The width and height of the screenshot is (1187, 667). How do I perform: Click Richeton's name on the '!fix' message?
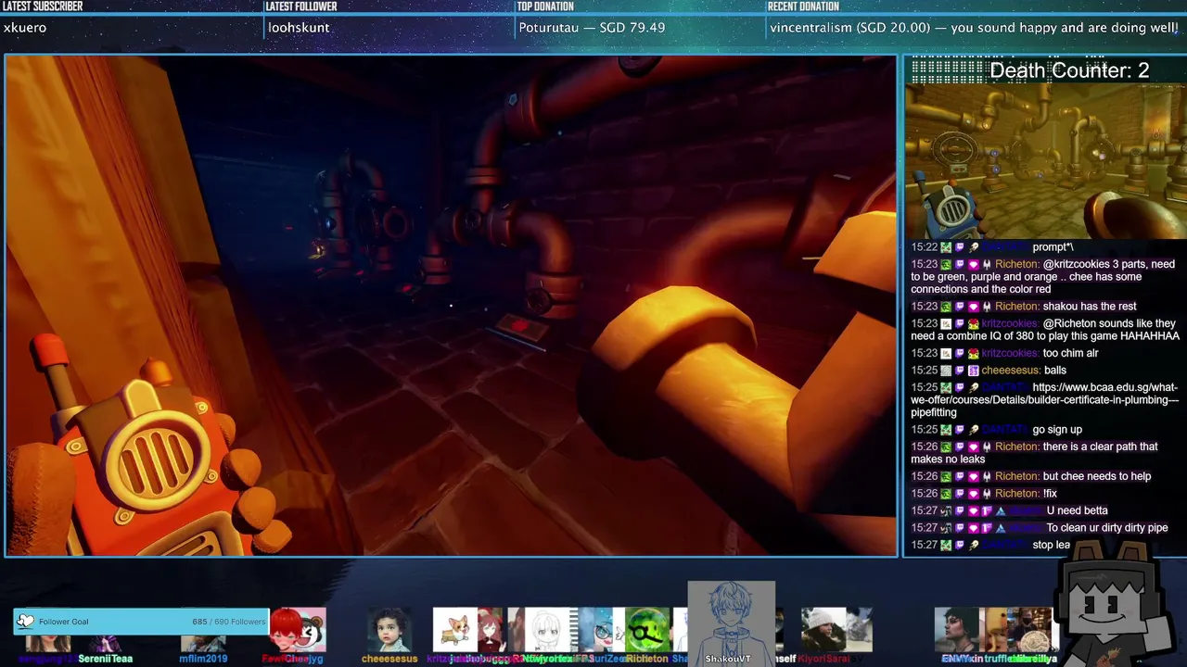coord(1016,494)
